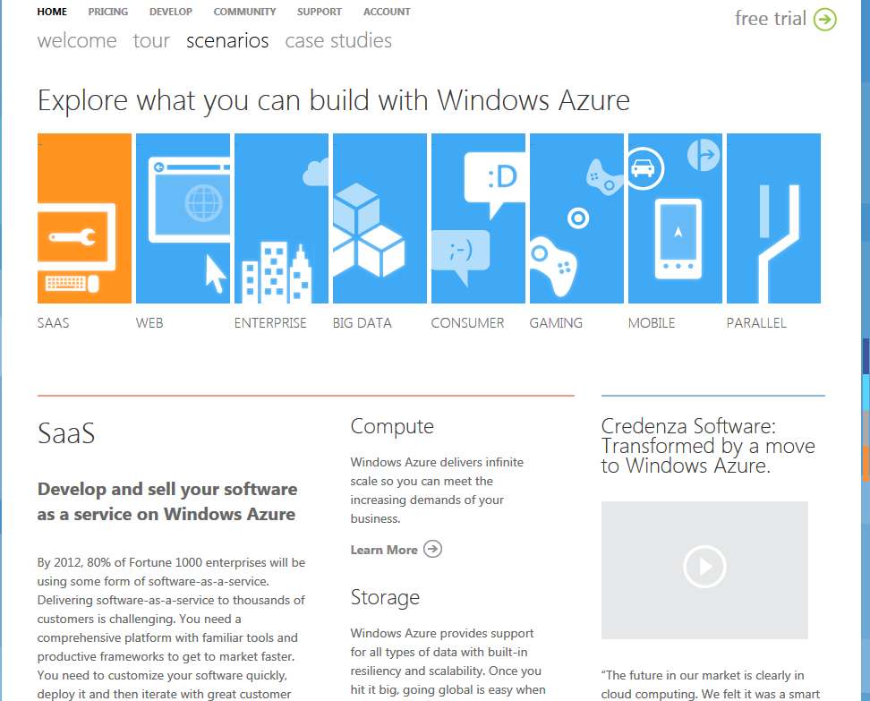Choose the Mobile phone scenario tile
Viewport: 870px width, 701px height.
[x=675, y=218]
